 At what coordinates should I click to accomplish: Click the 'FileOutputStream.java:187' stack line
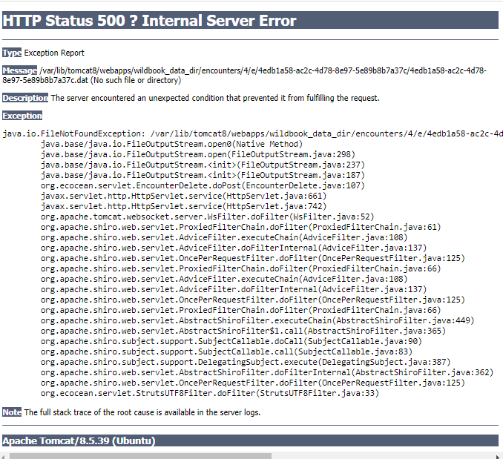pos(203,175)
